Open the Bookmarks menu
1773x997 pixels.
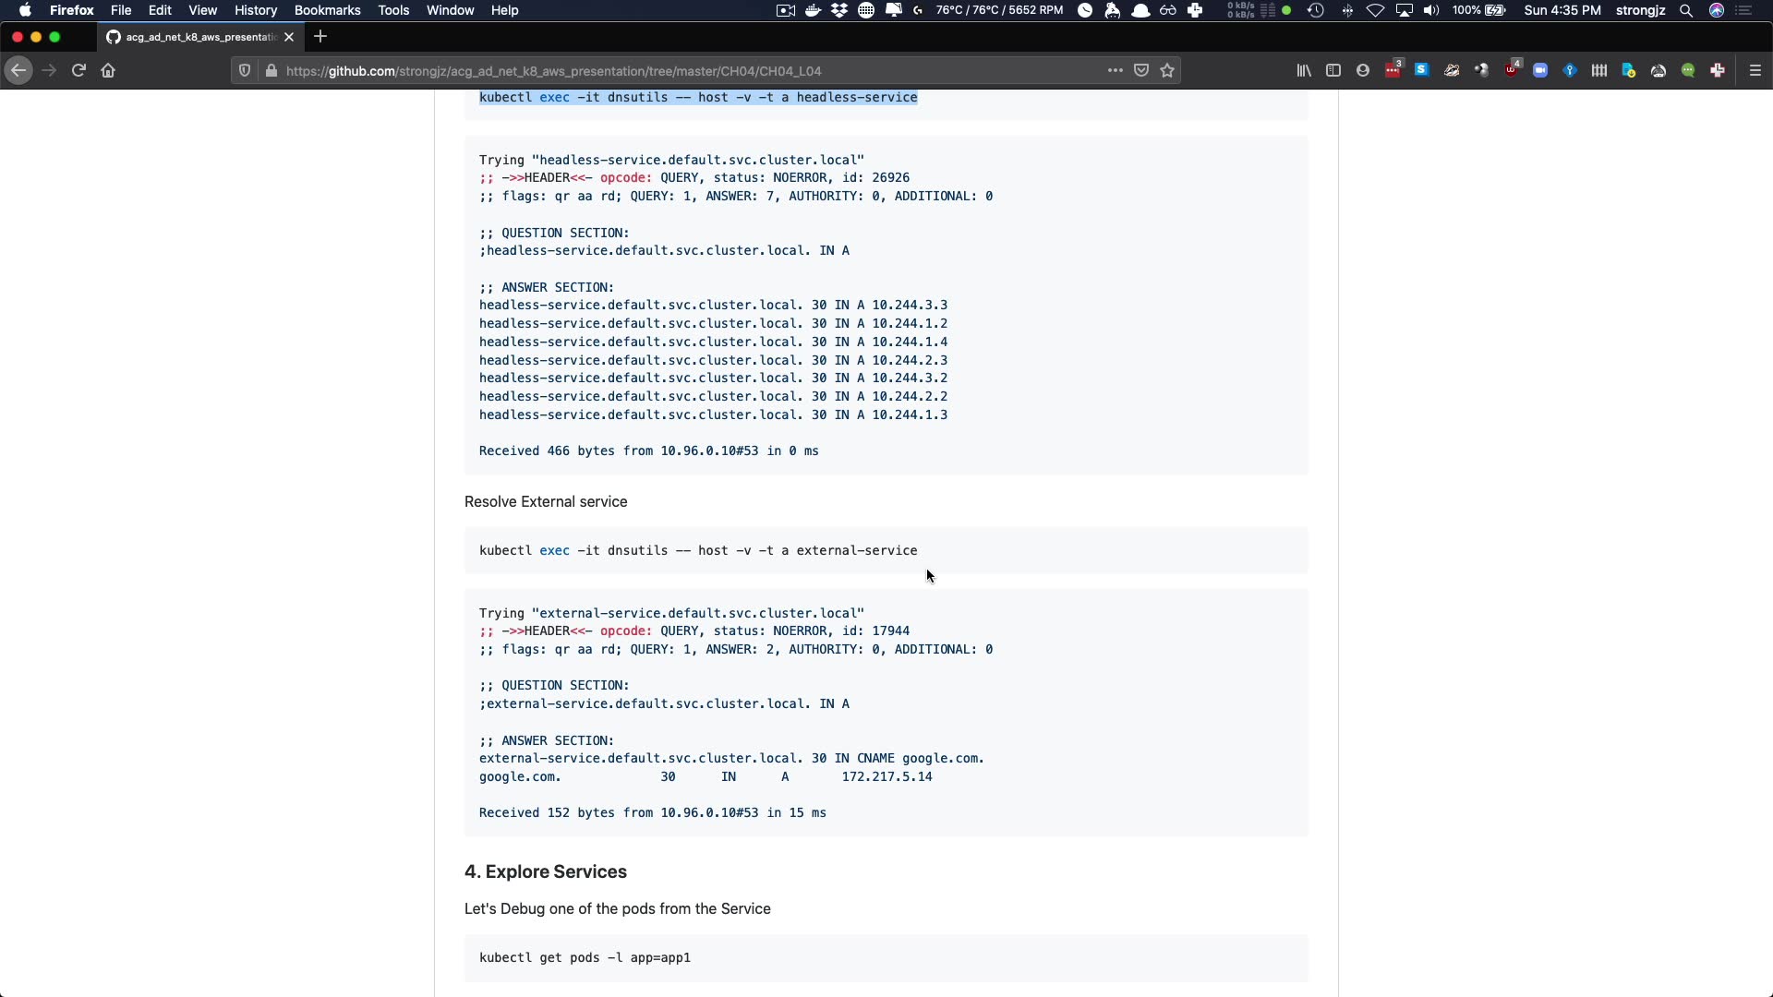[327, 10]
